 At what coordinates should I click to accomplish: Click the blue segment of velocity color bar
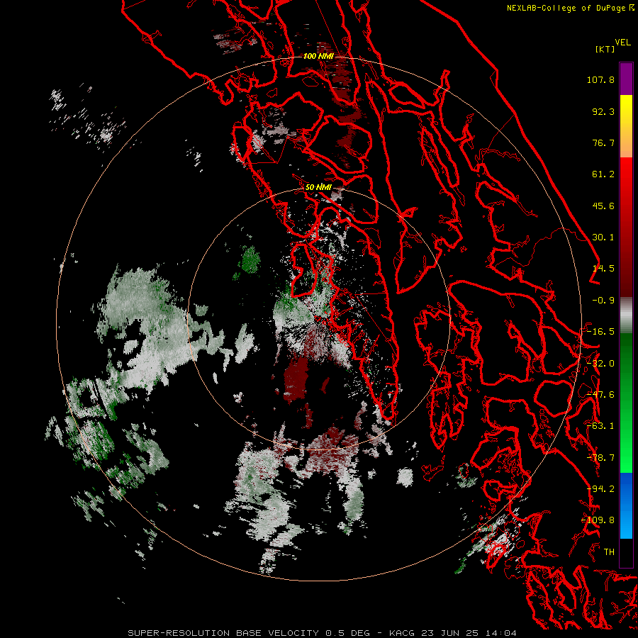pyautogui.click(x=626, y=505)
